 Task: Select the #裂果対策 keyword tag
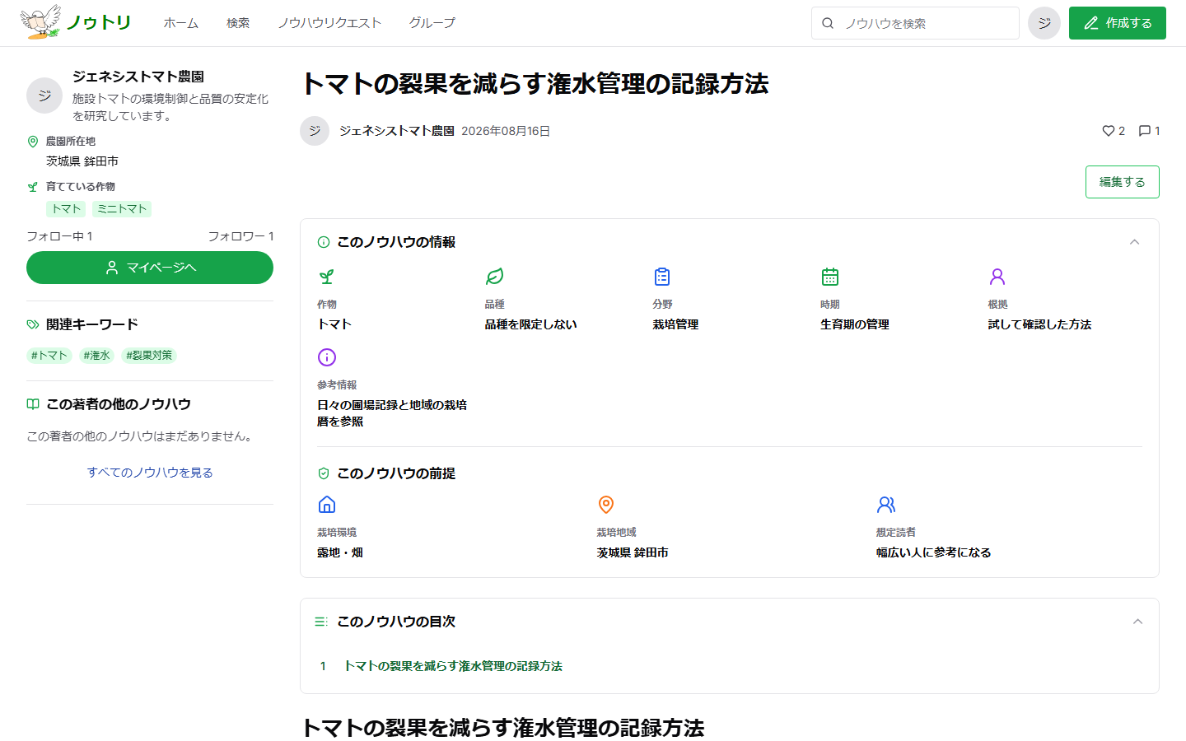(x=149, y=356)
